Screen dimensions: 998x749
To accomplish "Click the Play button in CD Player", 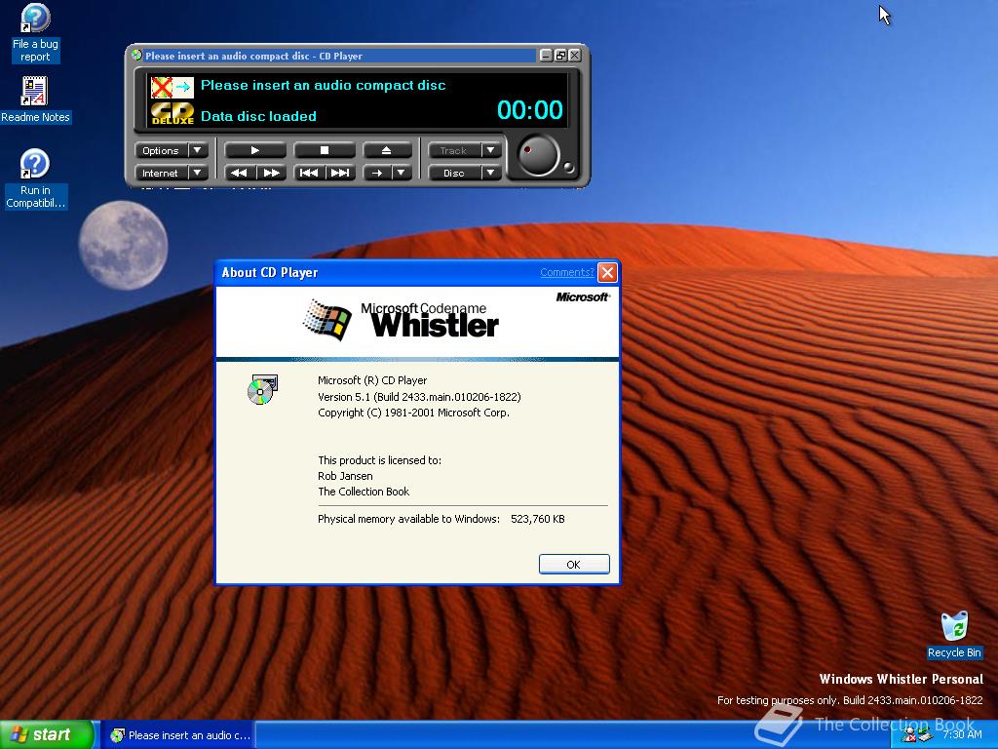I will (254, 150).
